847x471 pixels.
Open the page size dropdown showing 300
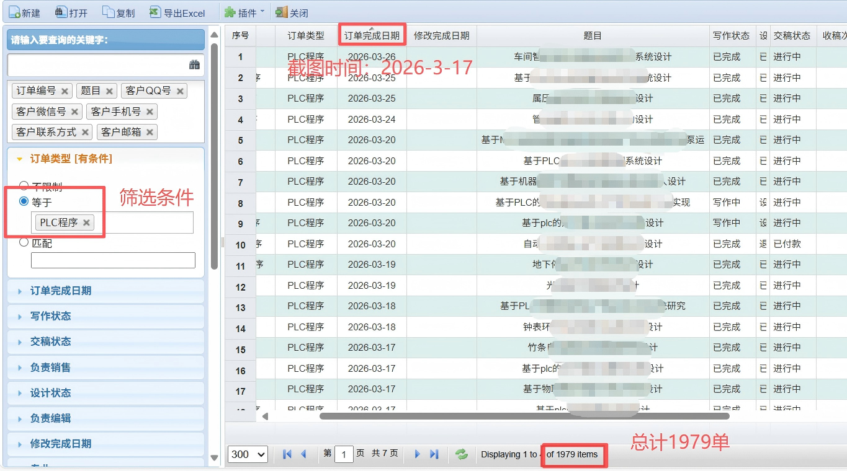(248, 454)
